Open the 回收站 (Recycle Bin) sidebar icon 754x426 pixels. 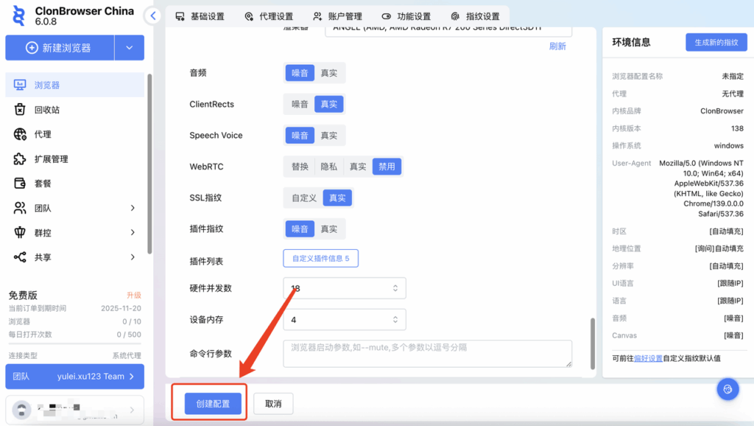pos(44,108)
